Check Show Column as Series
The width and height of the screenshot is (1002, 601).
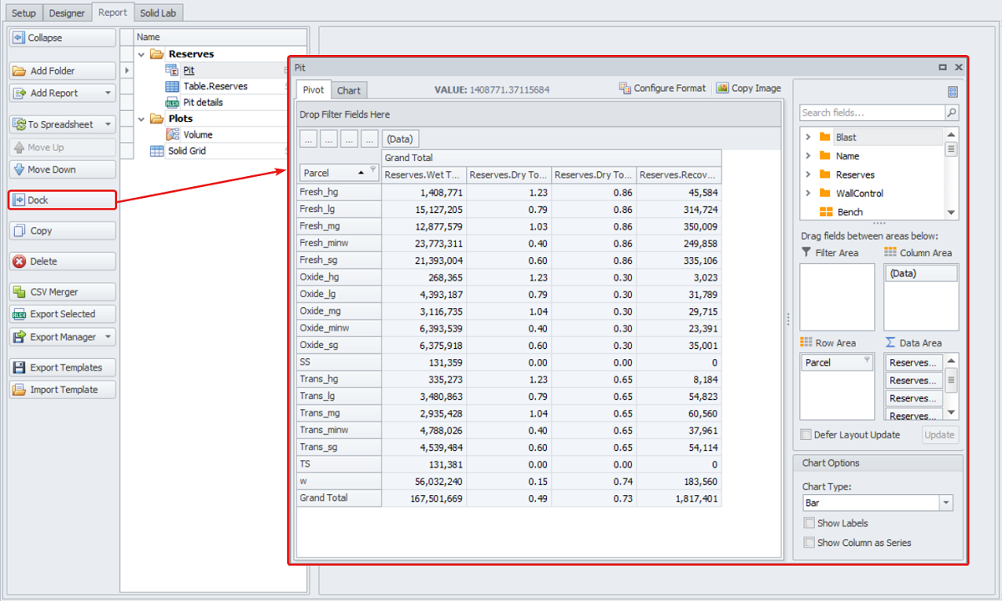coord(808,543)
